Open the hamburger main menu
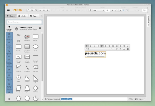The image size is (155, 106). 8,10
